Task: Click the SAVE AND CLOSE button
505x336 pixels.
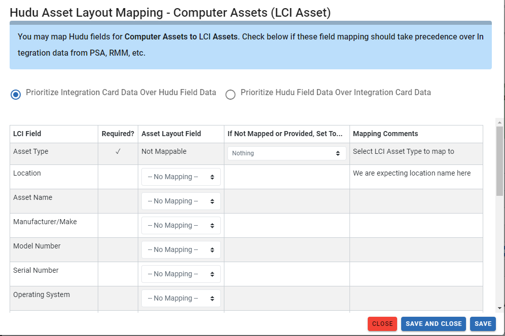Action: [433, 324]
